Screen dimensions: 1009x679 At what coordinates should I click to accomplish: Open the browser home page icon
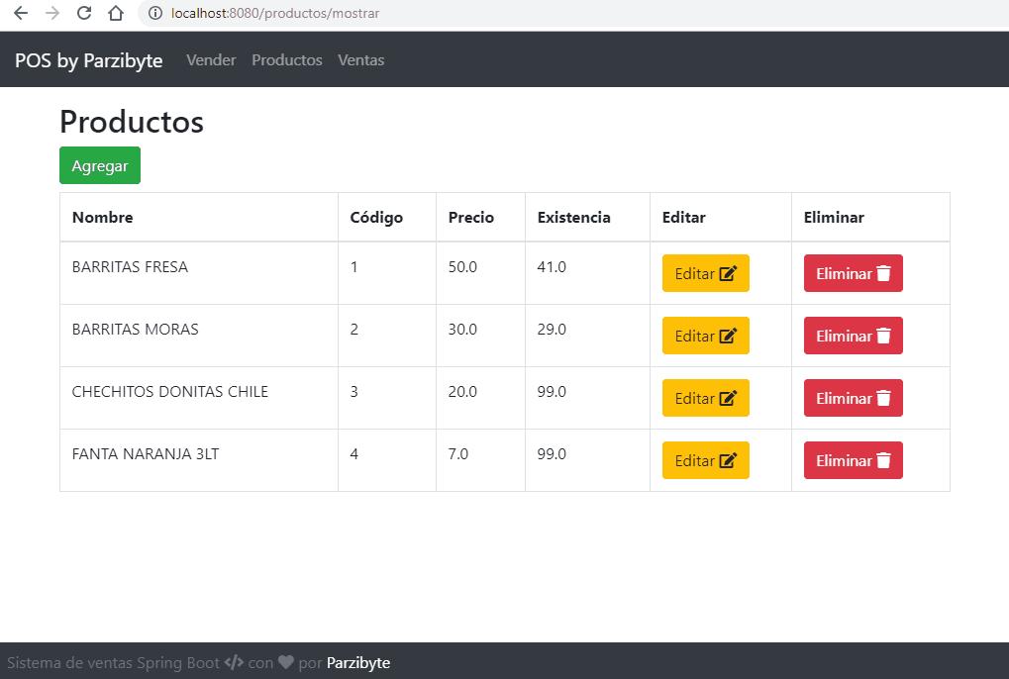[116, 13]
